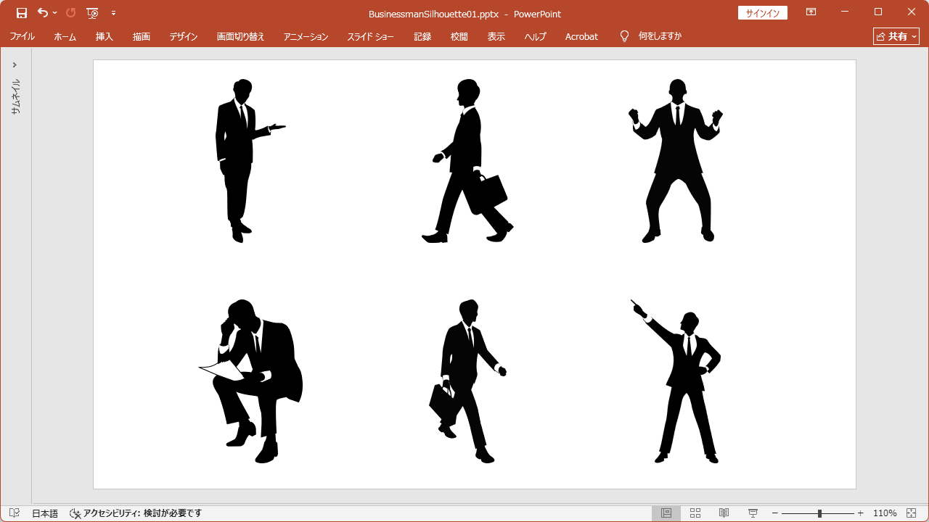Fit slide to current window
The width and height of the screenshot is (929, 522).
pos(912,513)
